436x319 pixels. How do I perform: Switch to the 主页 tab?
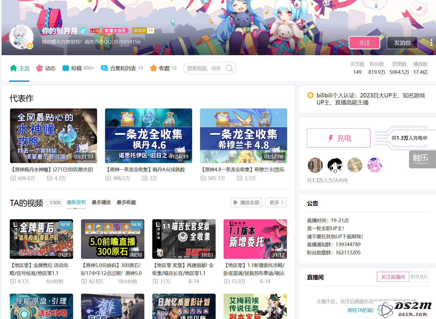(20, 68)
